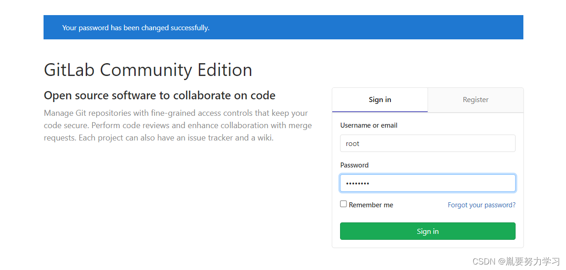Click the password changed successfully notice

coord(283,27)
